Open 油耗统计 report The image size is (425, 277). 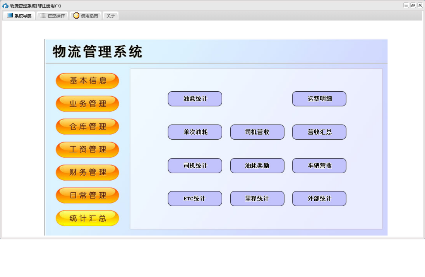pyautogui.click(x=195, y=99)
